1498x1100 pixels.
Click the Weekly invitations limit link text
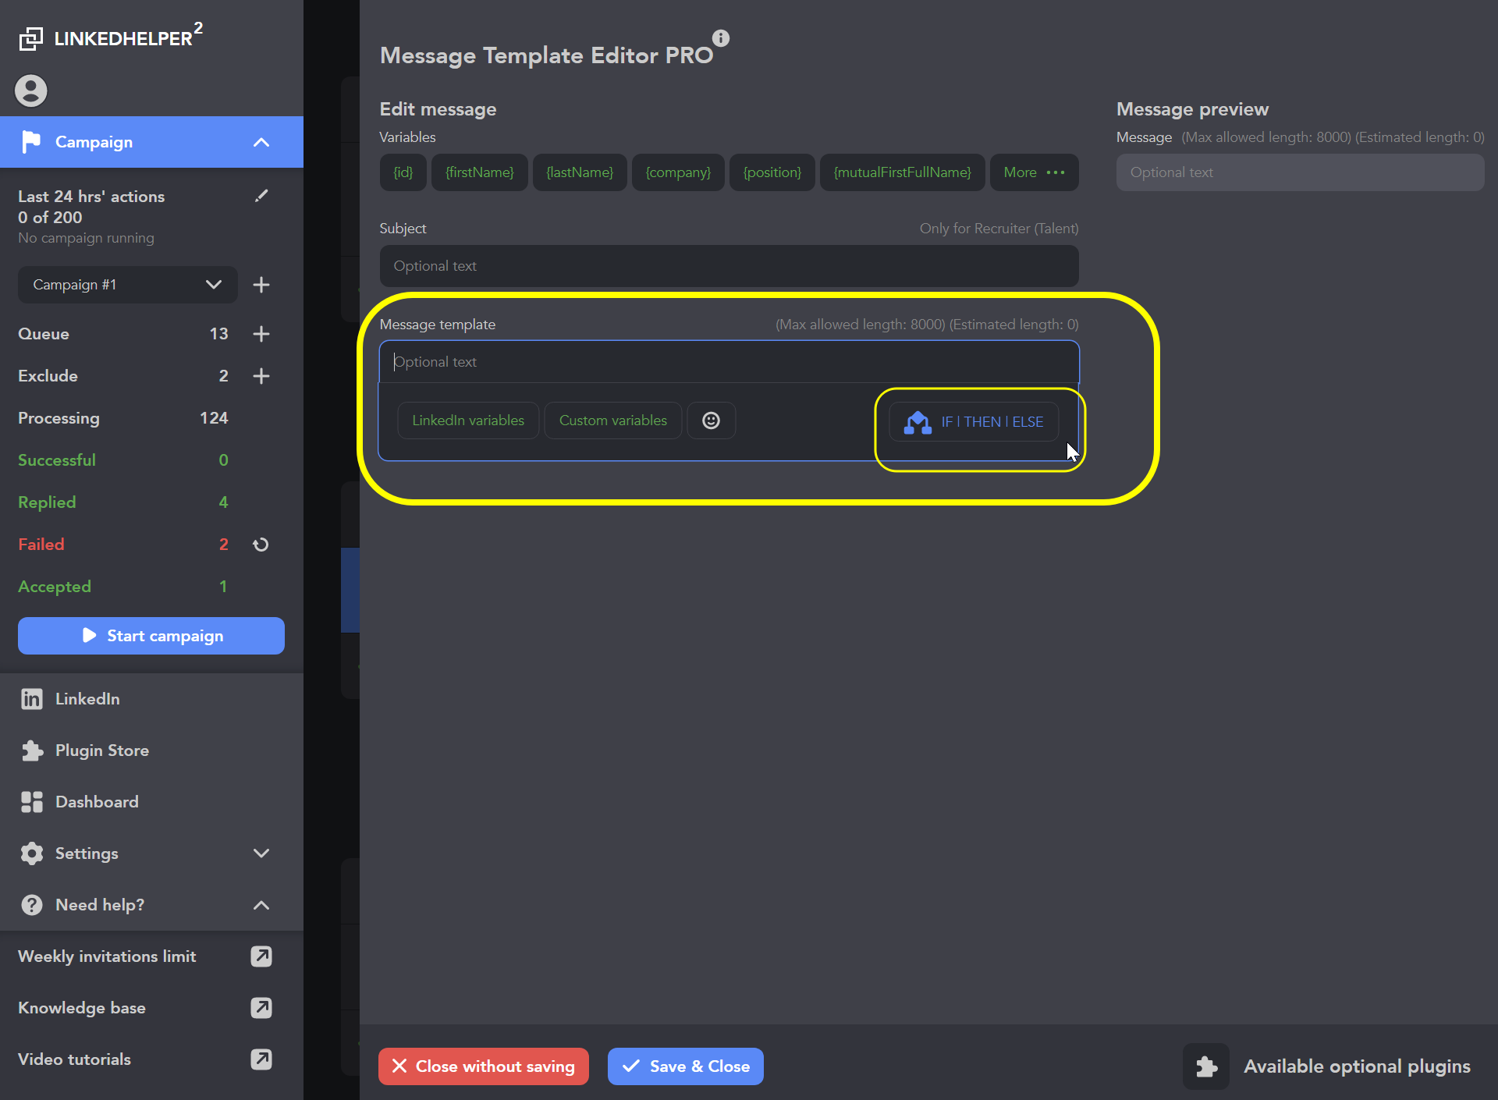click(x=107, y=956)
